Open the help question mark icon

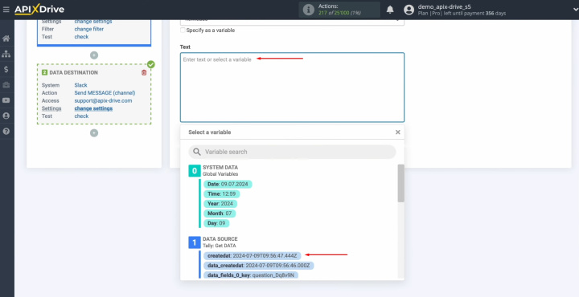click(x=6, y=131)
